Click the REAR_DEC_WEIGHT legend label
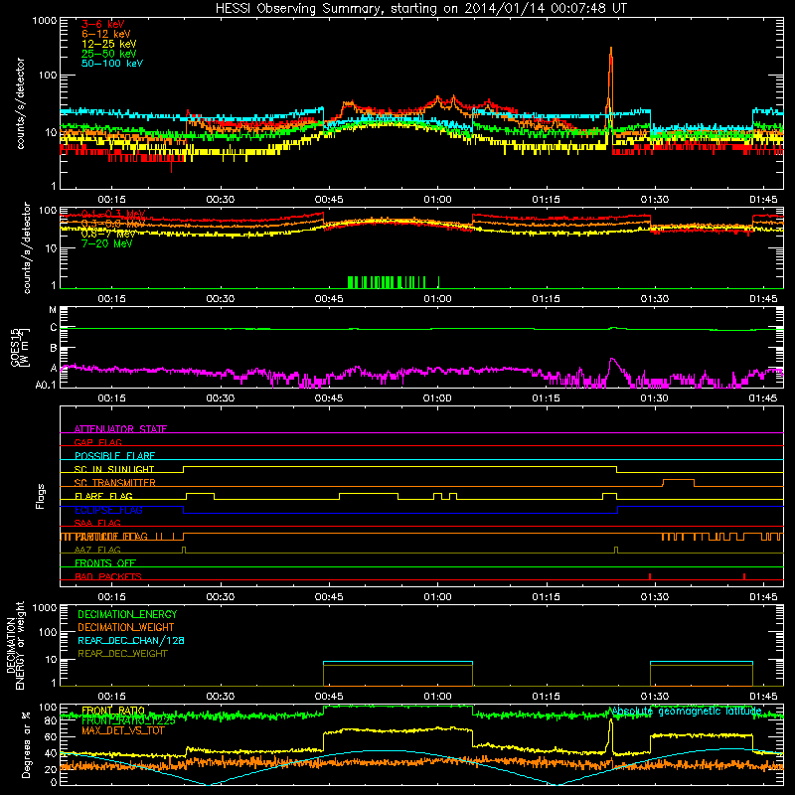795x795 pixels. [x=122, y=654]
